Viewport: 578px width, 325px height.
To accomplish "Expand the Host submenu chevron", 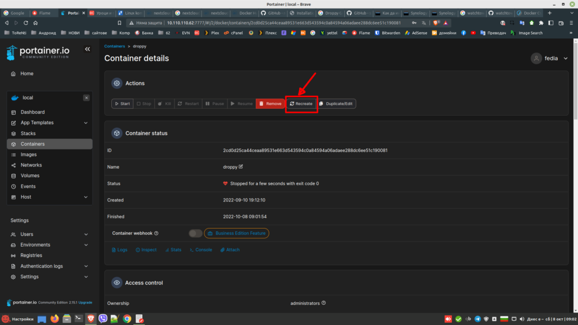I will tap(86, 197).
